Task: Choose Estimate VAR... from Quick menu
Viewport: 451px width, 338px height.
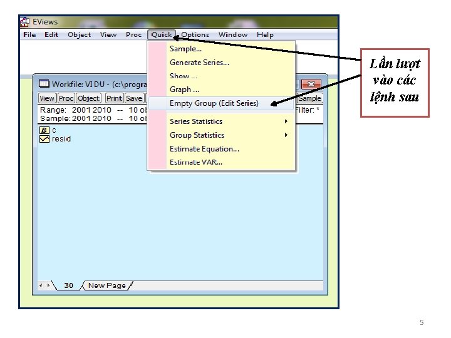Action: click(222, 162)
